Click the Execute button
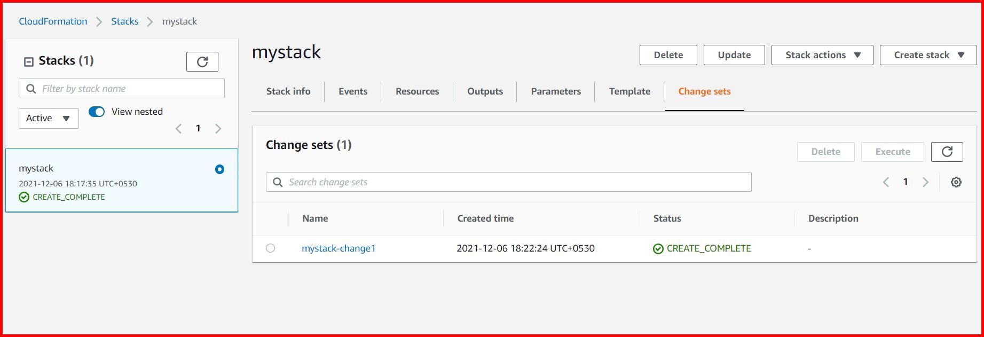Viewport: 984px width, 337px height. click(x=893, y=152)
